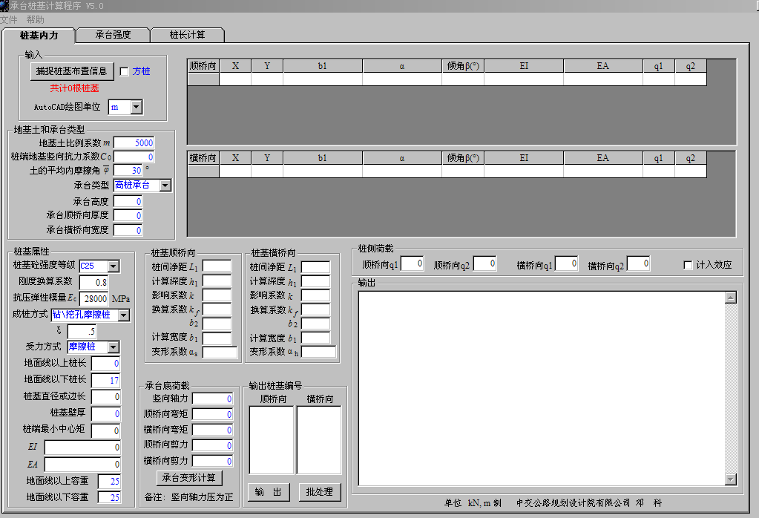Click the 承台横桥向宽度 input field

coord(128,231)
